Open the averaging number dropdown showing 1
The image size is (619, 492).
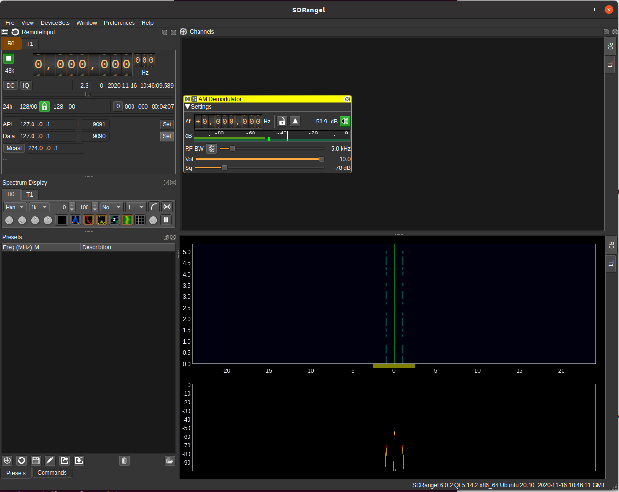135,207
